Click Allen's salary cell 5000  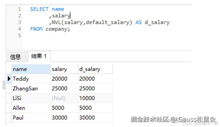coord(64,108)
